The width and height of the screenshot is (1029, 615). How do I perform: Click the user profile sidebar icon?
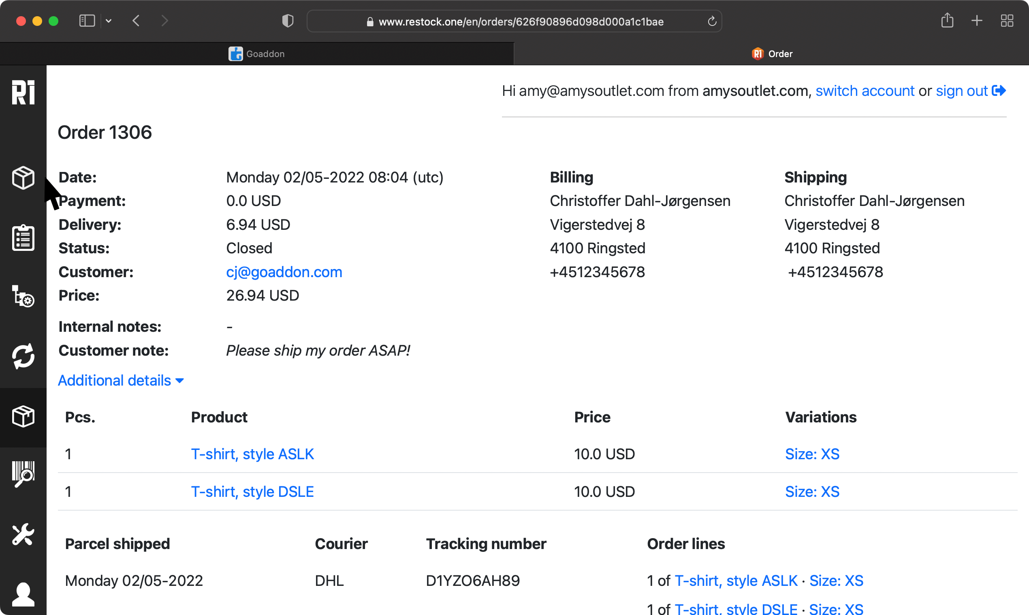click(x=23, y=594)
